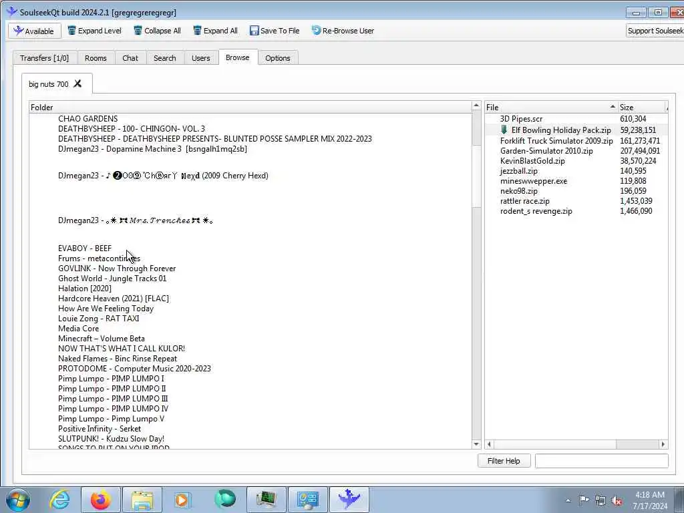Select the 3D Pipes.scr file
The height and width of the screenshot is (513, 684).
tap(521, 119)
